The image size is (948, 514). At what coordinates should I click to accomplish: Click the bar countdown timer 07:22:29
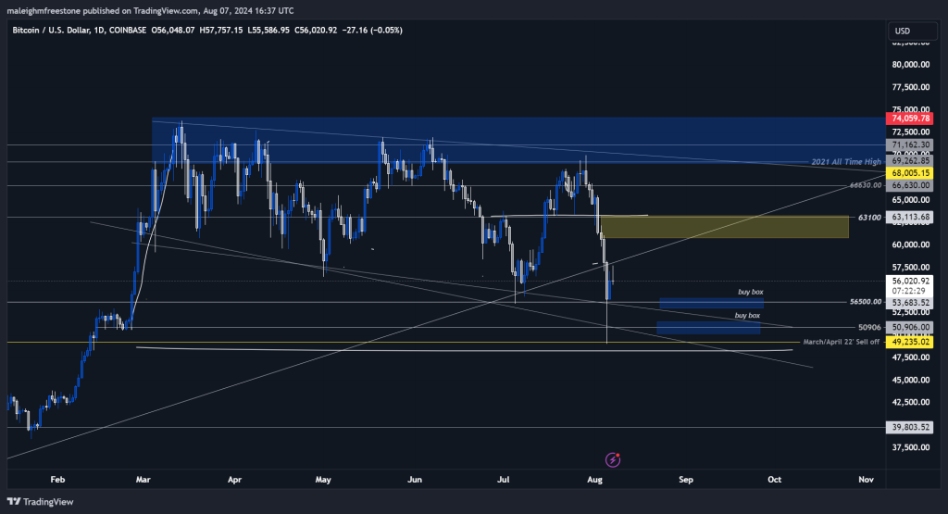coord(909,291)
